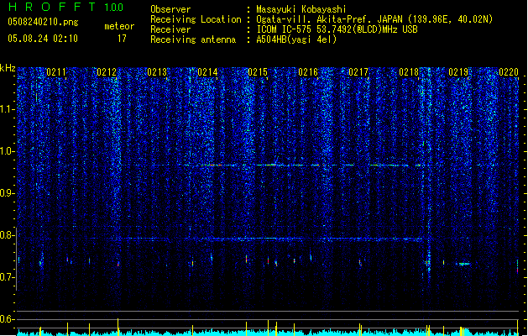Click the 0.9 frequency axis label
Screen dimensions: 528x336
pos(8,193)
